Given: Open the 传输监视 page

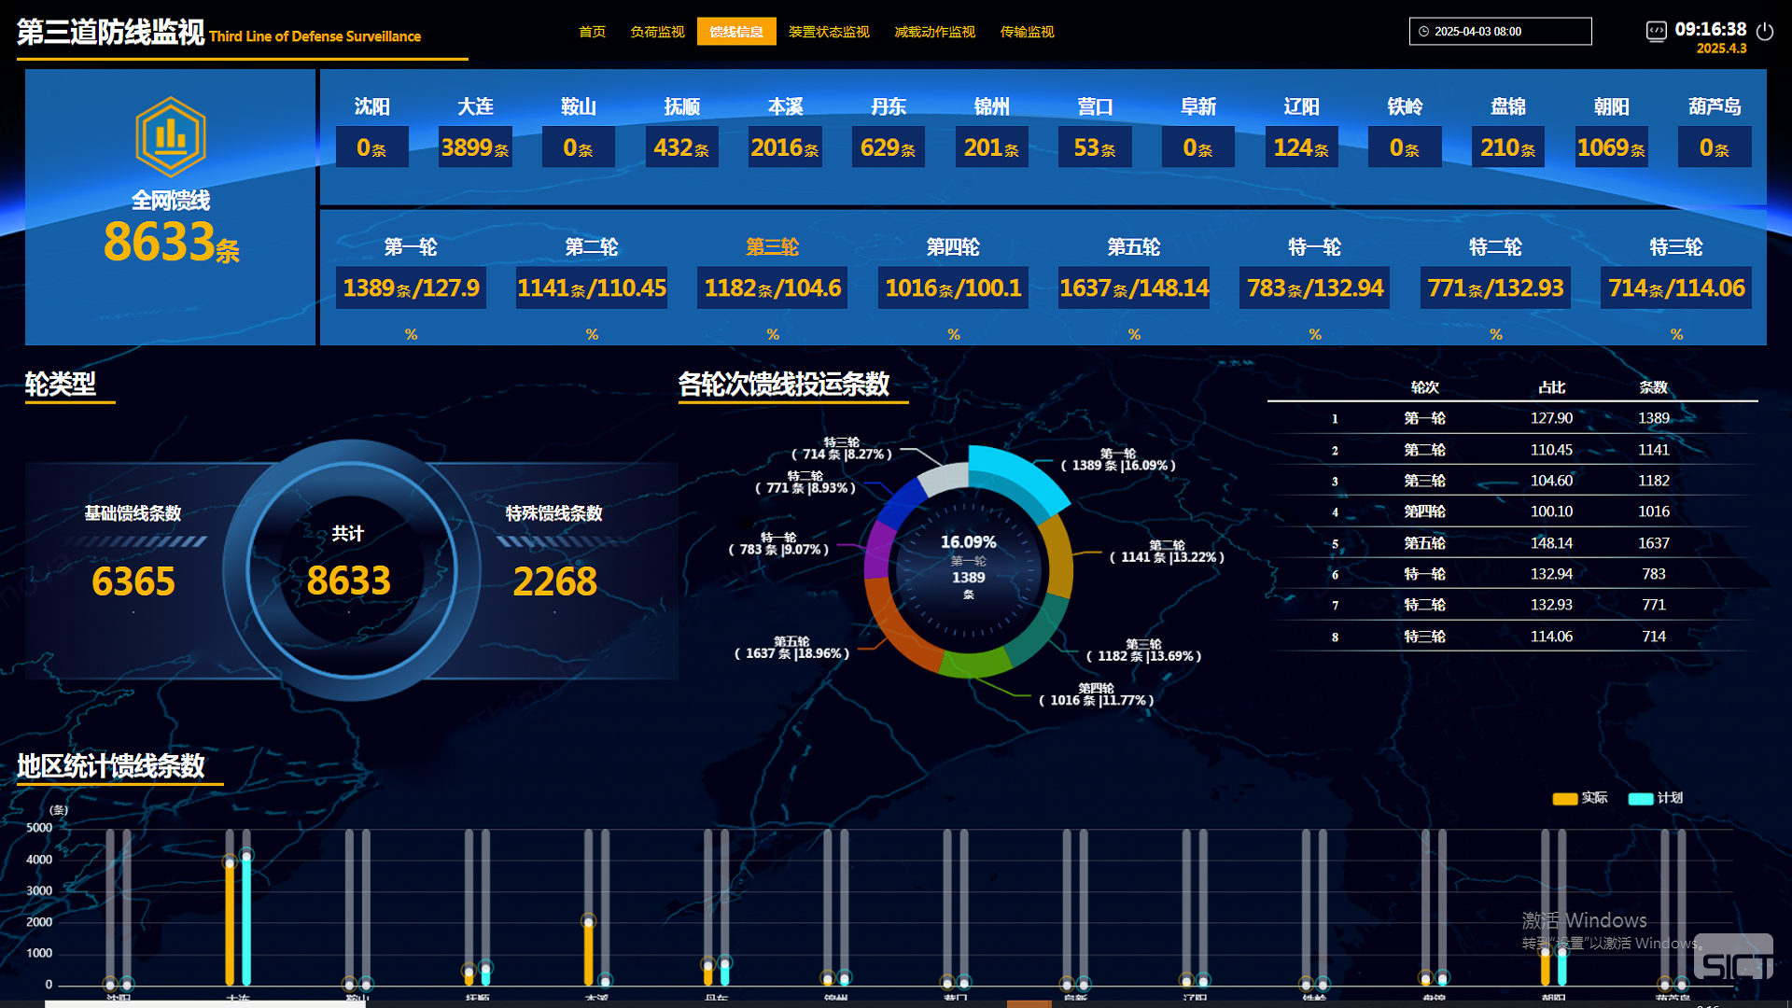Looking at the screenshot, I should [x=1027, y=32].
